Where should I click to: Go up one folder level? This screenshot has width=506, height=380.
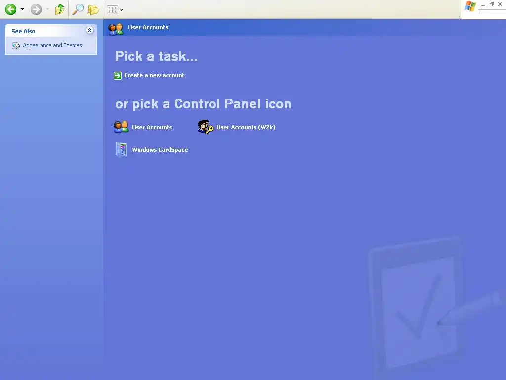click(x=60, y=9)
